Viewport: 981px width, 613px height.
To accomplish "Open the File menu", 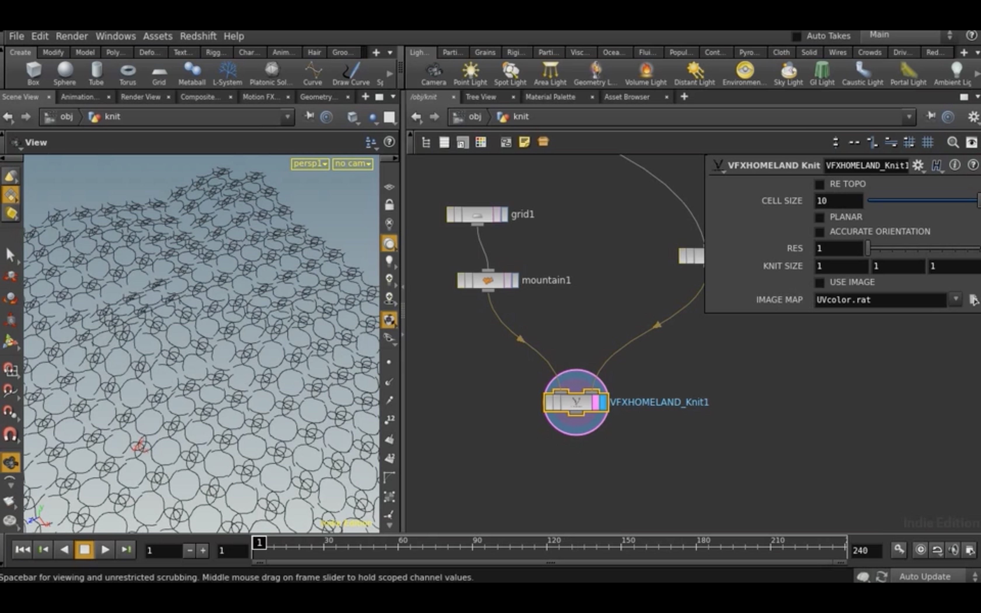I will click(17, 36).
